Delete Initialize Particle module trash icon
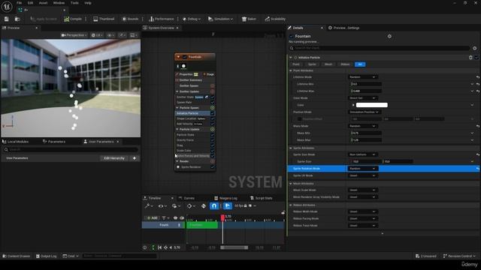Image resolution: width=481 pixels, height=270 pixels. [470, 58]
